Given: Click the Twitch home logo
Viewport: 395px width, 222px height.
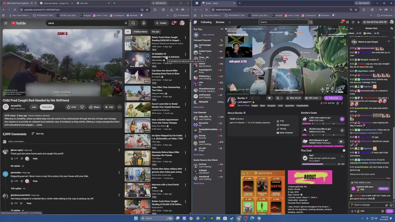Looking at the screenshot, I should click(195, 22).
